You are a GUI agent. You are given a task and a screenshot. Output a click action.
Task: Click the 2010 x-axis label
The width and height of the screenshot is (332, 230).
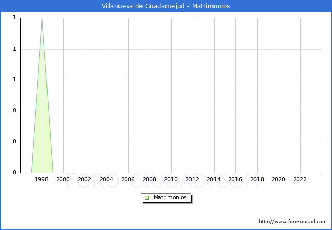click(x=171, y=179)
